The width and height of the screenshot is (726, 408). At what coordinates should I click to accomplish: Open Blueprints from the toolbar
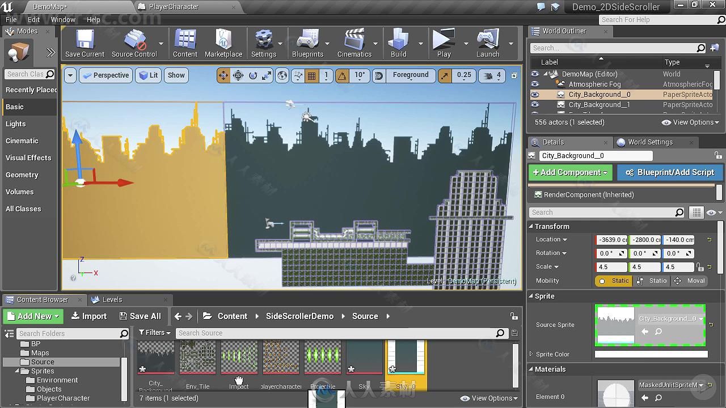[x=307, y=44]
